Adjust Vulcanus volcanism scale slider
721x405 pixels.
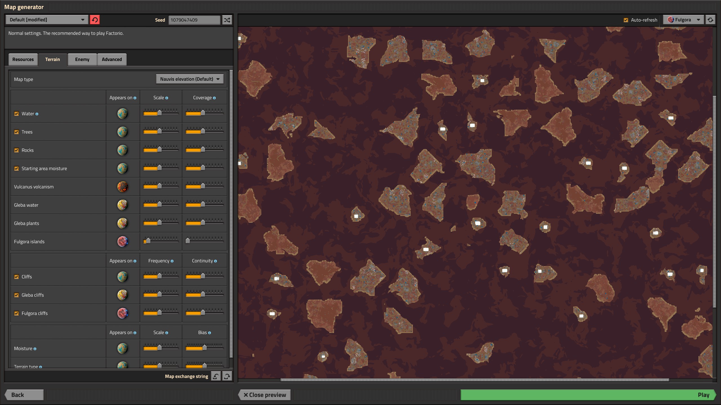(161, 186)
